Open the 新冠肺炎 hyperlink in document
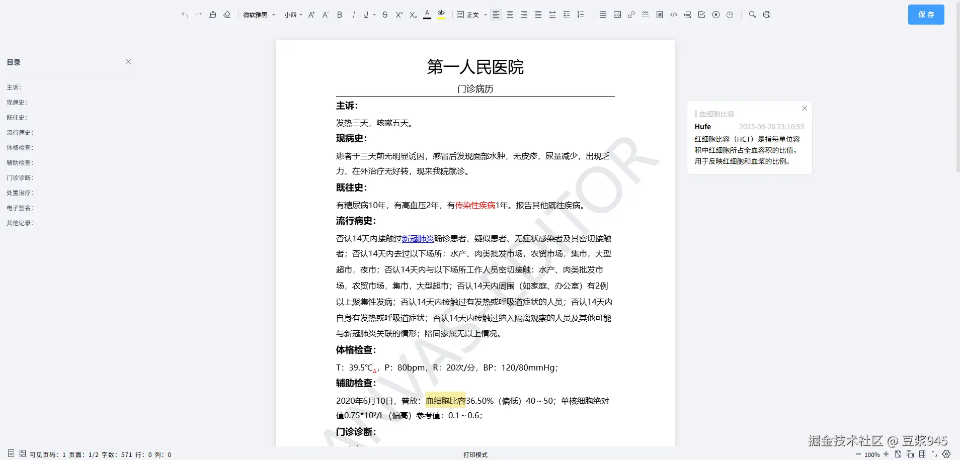 [418, 239]
